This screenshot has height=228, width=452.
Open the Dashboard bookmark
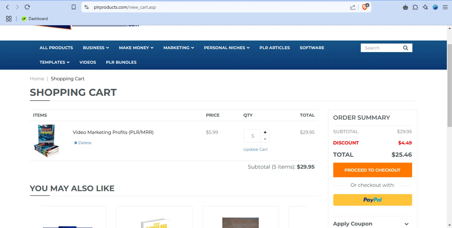(35, 19)
